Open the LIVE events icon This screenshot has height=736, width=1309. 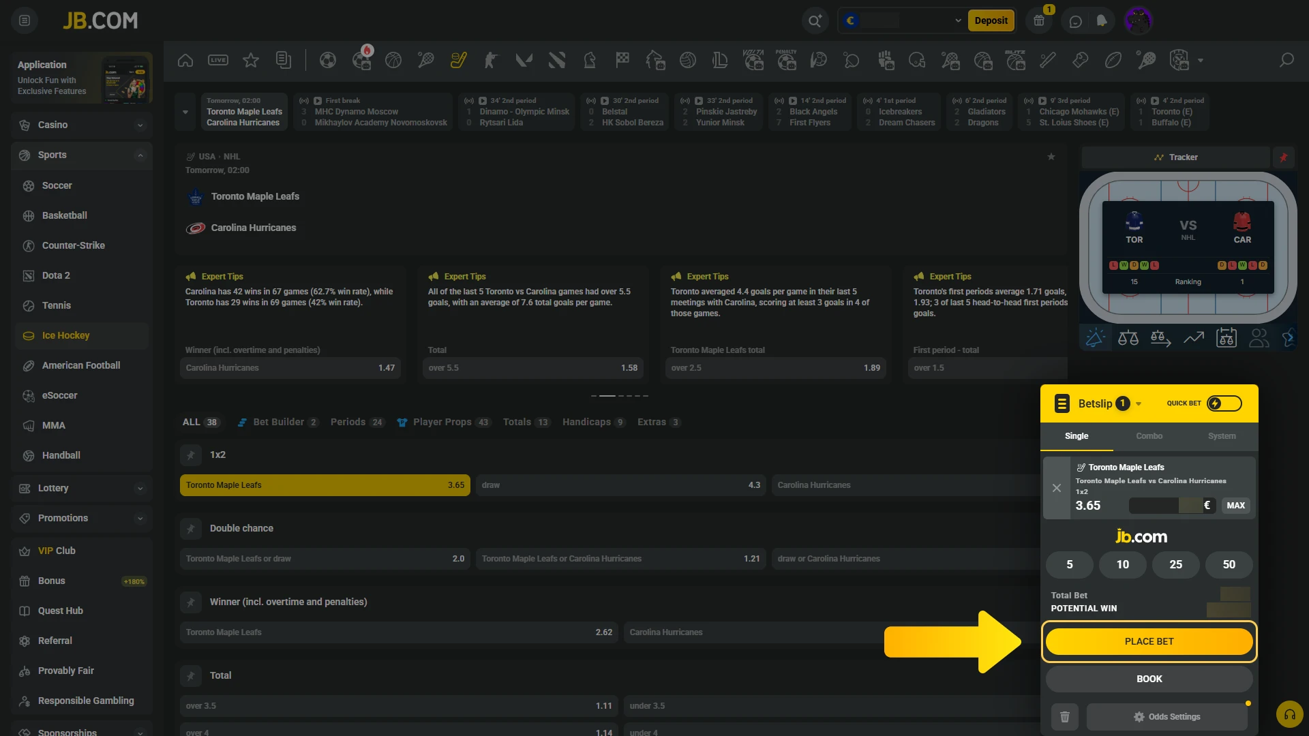(x=218, y=60)
